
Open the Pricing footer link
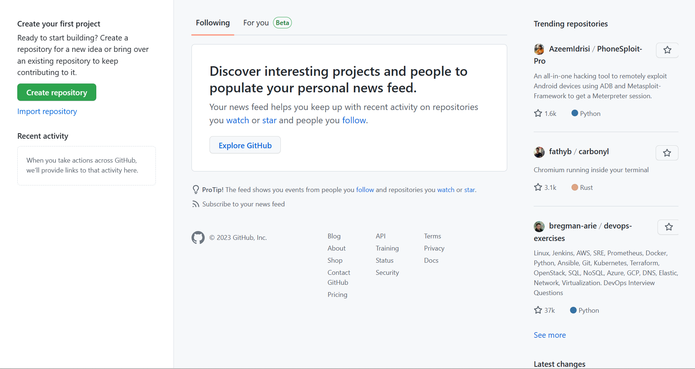(x=337, y=295)
